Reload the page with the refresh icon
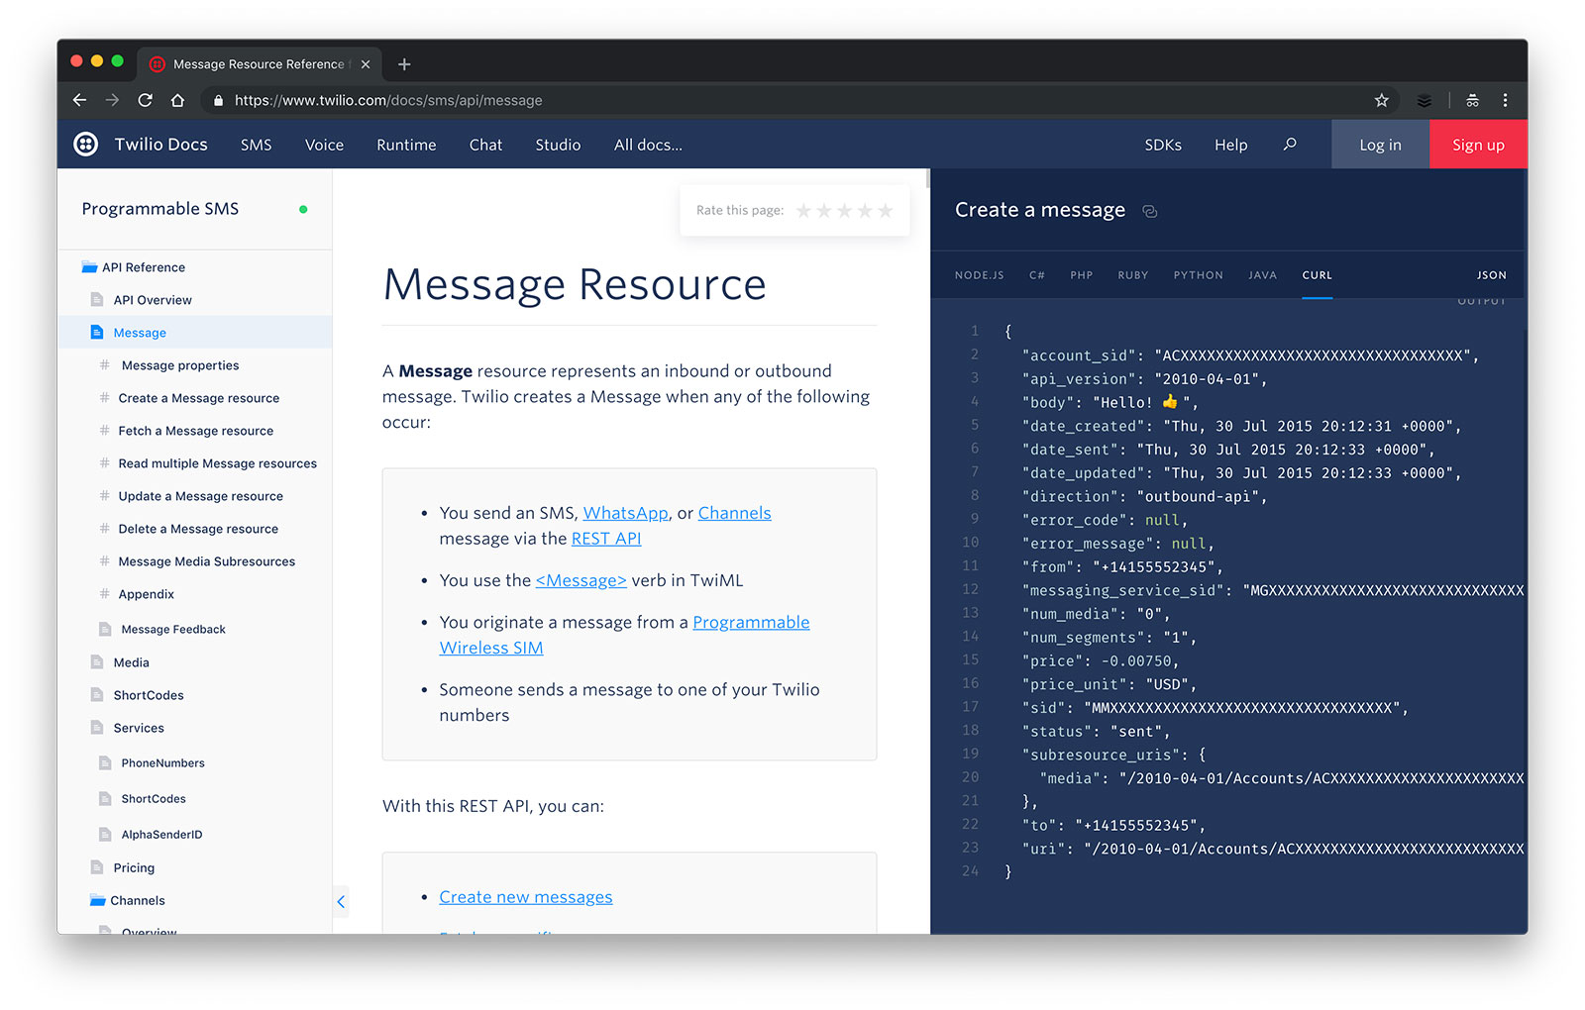 pos(145,100)
